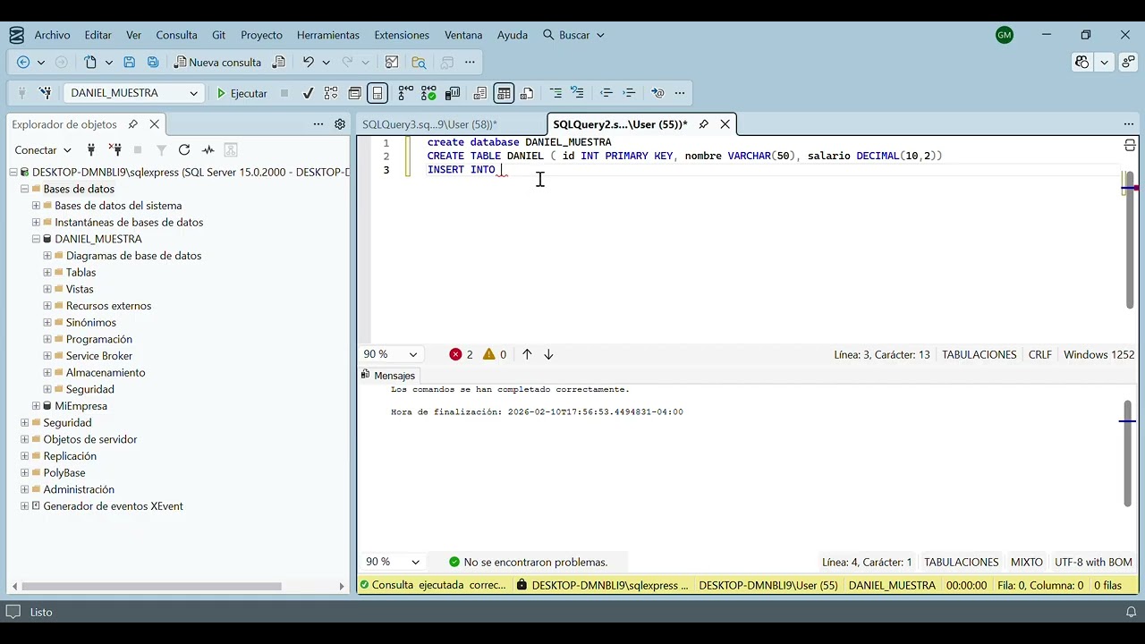Click the Object Explorer disconnect plug icon
The height and width of the screenshot is (644, 1145).
[x=114, y=150]
